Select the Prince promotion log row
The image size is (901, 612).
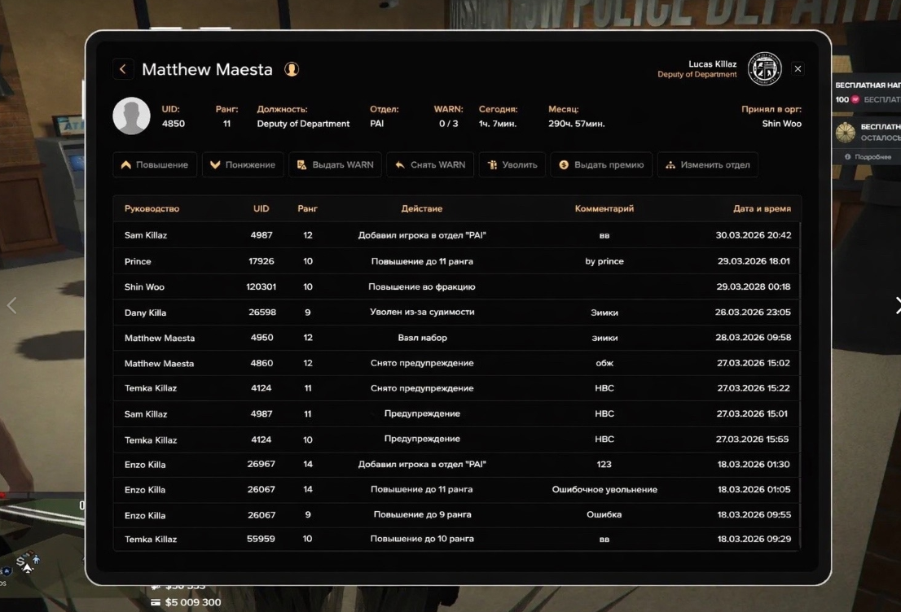click(x=456, y=261)
